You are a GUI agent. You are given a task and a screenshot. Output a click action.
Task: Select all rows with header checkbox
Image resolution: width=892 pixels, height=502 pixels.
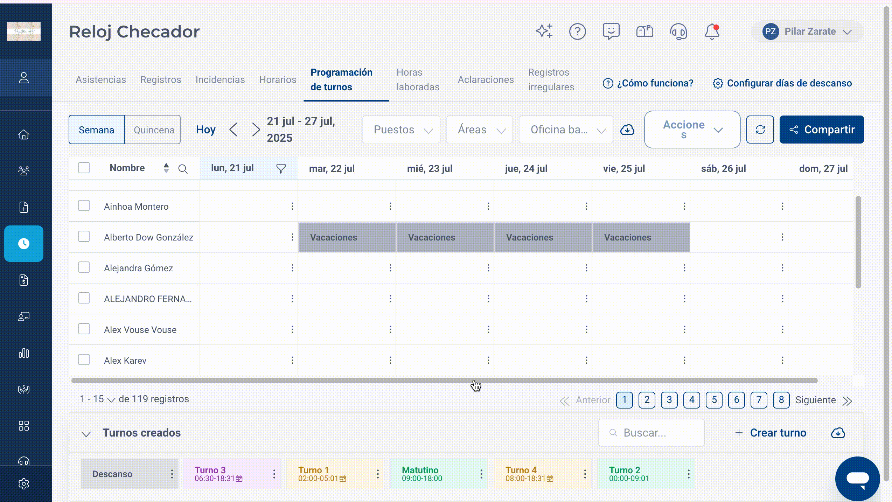pos(84,168)
